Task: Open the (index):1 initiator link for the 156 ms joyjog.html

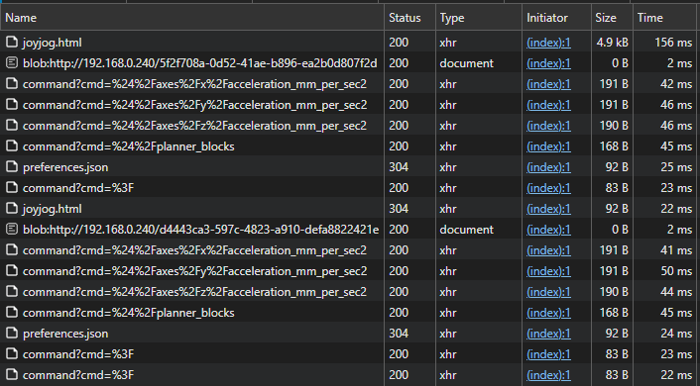Action: tap(548, 43)
